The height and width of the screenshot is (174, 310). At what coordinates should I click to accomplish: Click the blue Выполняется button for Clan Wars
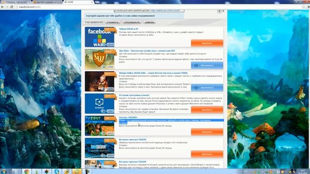[207, 65]
